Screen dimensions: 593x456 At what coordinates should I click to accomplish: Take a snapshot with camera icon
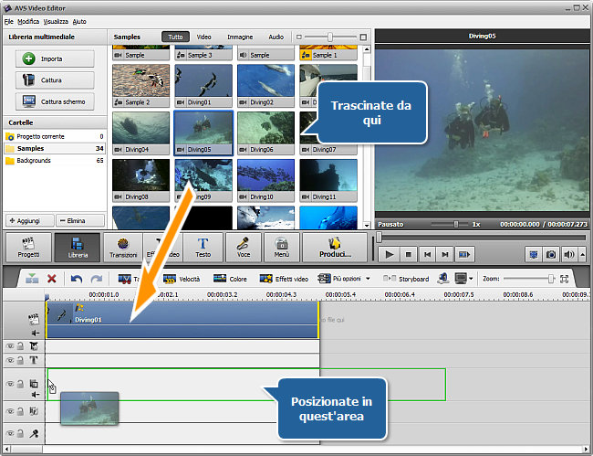coord(551,255)
